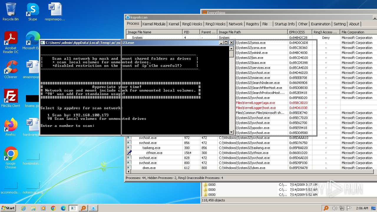Open the noteissue.png file on the desktop
Screen dimensions: 377x212
click(x=32, y=188)
